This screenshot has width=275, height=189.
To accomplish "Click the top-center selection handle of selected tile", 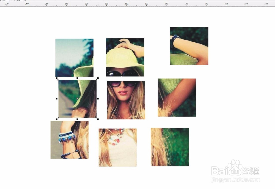I will click(x=77, y=78).
